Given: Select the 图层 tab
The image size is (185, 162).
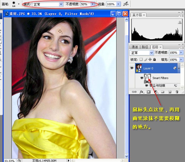Looking at the screenshot, I should [155, 47].
